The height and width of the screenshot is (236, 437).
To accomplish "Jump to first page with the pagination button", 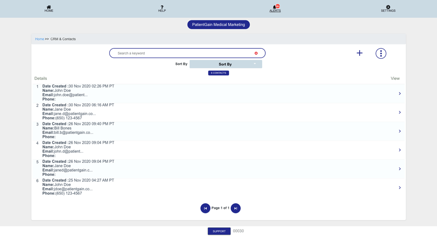I will click(205, 208).
